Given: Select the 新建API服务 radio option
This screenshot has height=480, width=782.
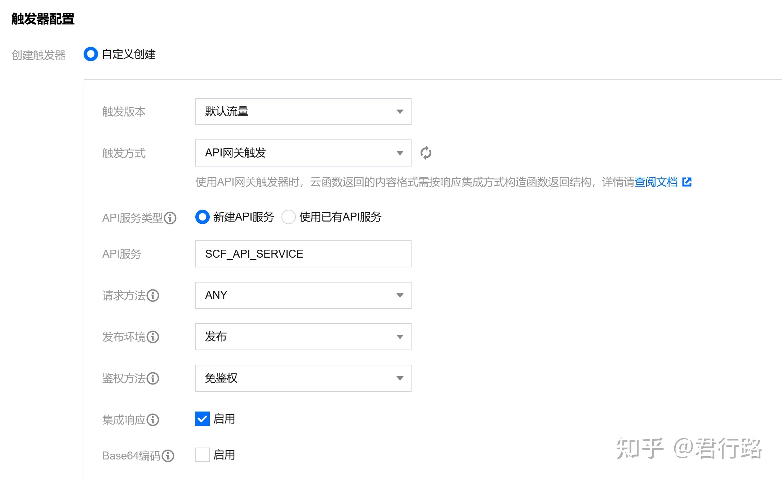Looking at the screenshot, I should 202,217.
